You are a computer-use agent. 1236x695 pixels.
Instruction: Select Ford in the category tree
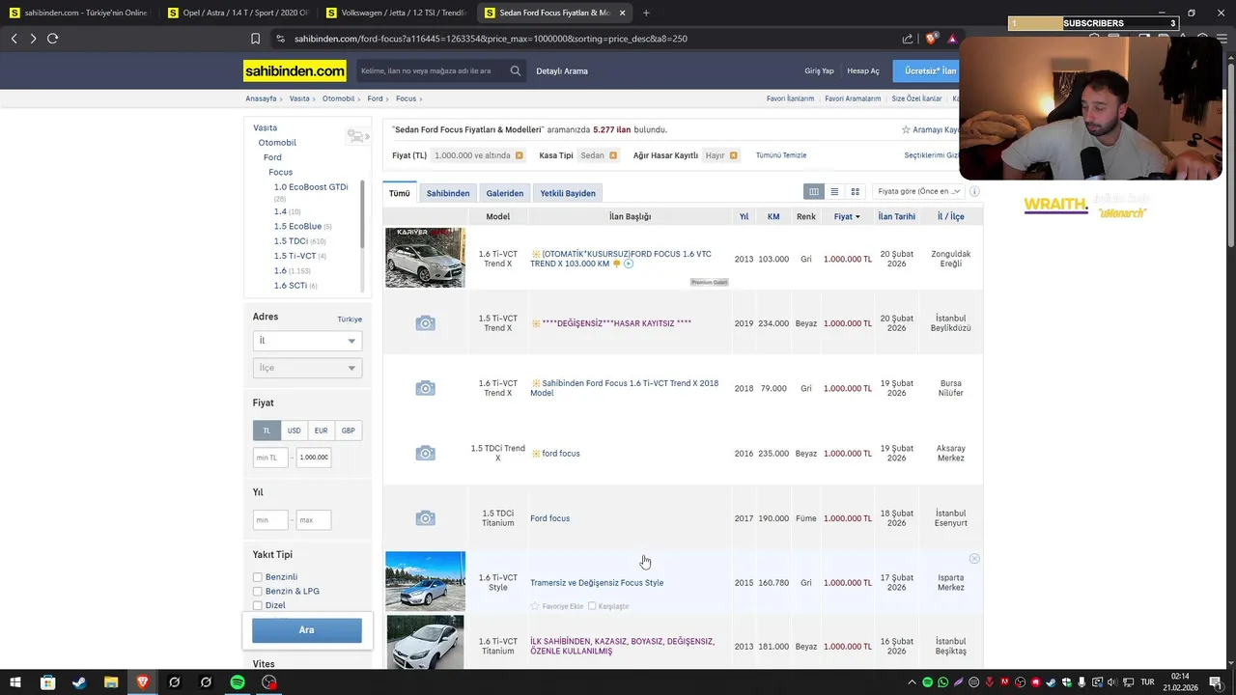[272, 157]
